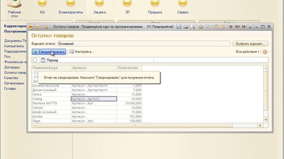Open Качество in the navigation panel
Viewport: 284px width, 159px height.
click(x=11, y=78)
